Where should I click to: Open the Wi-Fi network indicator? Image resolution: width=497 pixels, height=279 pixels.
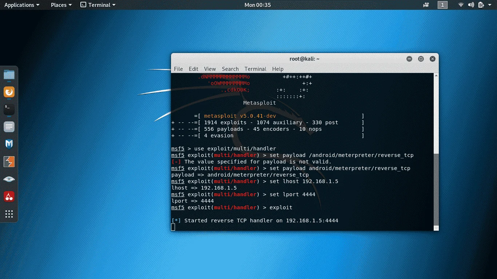coord(461,5)
